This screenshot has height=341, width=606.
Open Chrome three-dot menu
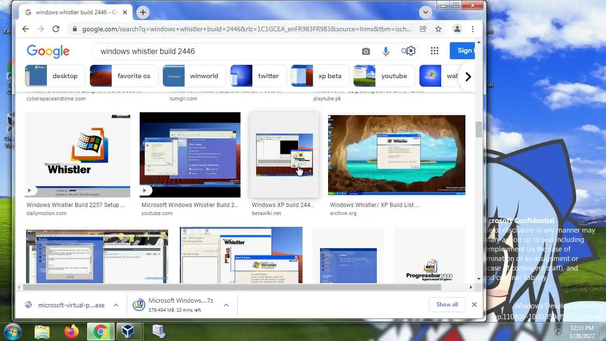[x=472, y=29]
